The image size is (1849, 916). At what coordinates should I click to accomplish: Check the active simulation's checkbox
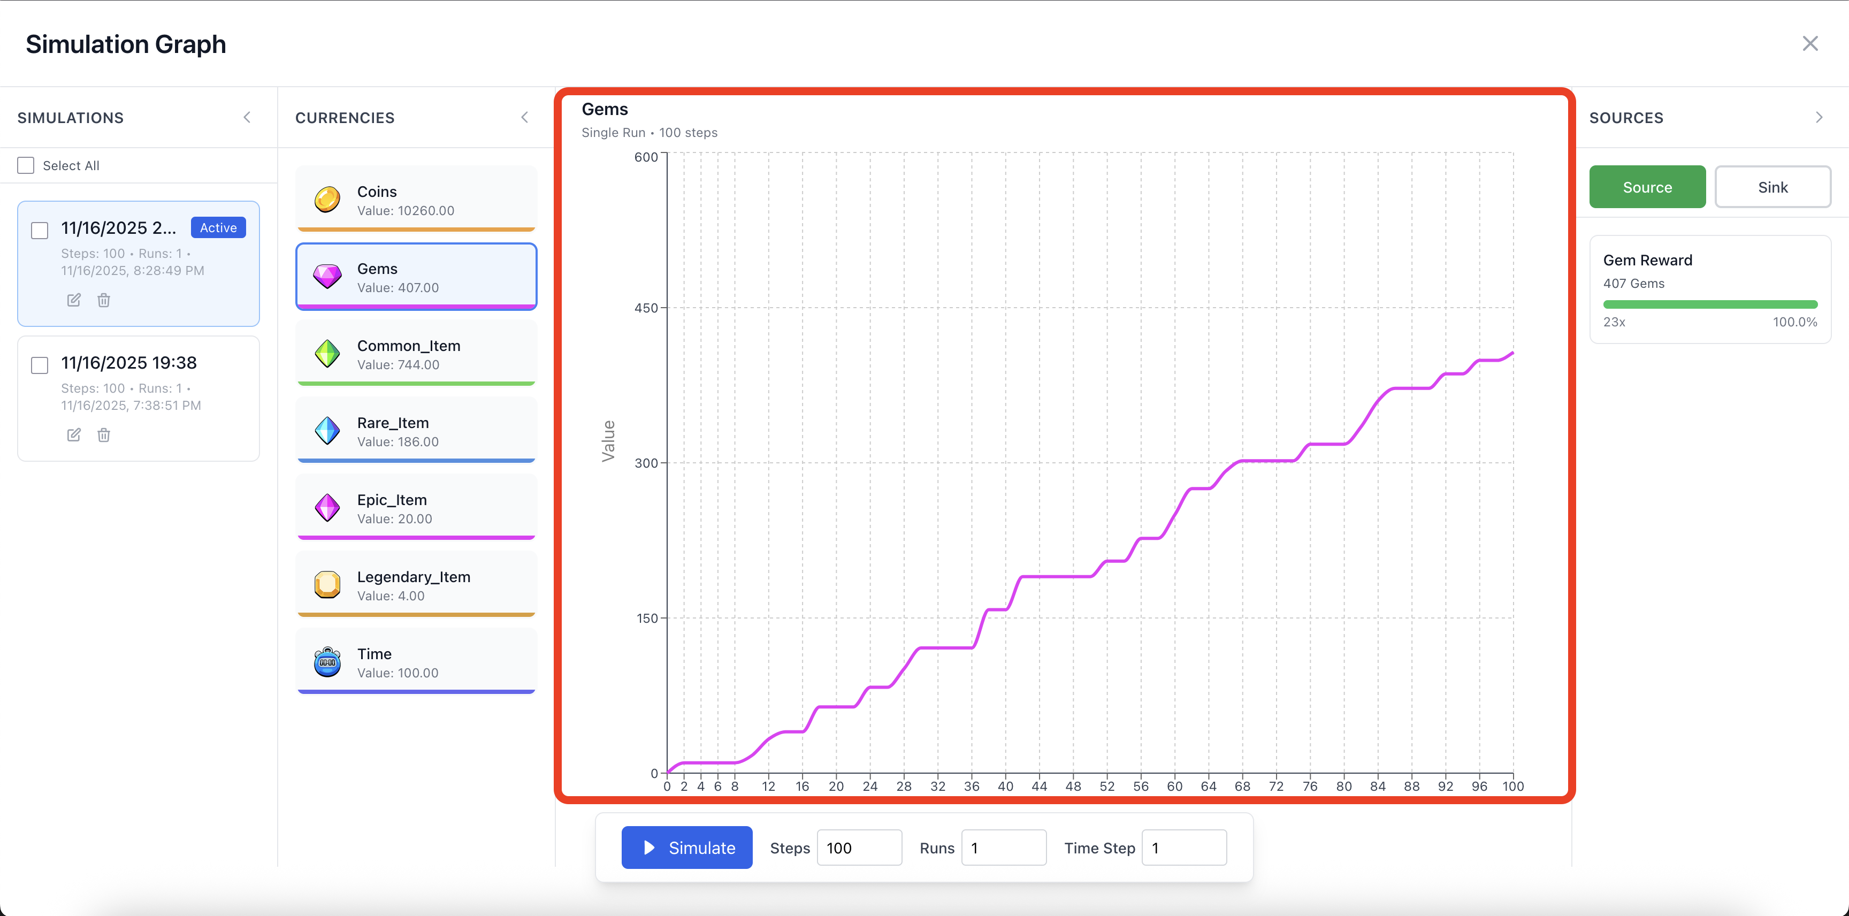click(40, 231)
